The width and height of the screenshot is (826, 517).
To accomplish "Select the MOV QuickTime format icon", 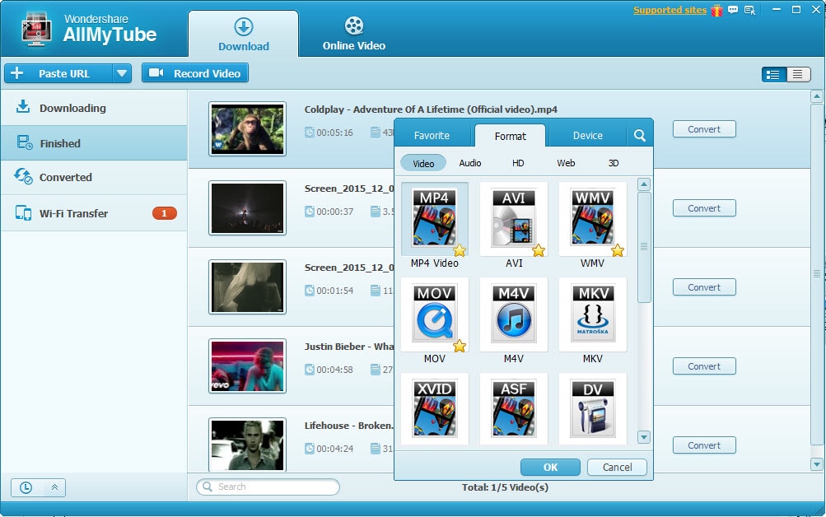I will [435, 314].
